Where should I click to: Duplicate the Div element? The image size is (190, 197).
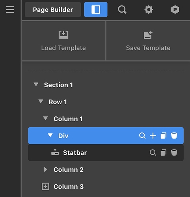[164, 136]
